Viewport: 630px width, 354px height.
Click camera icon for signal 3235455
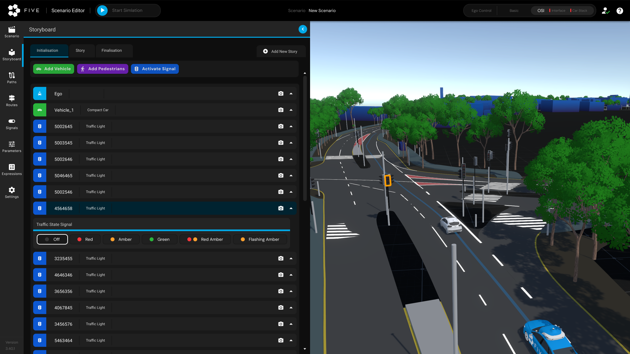[281, 258]
